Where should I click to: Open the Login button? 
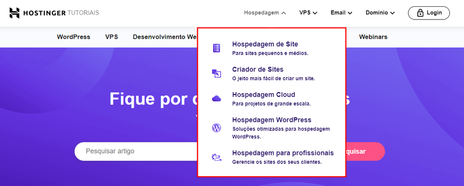pyautogui.click(x=429, y=13)
